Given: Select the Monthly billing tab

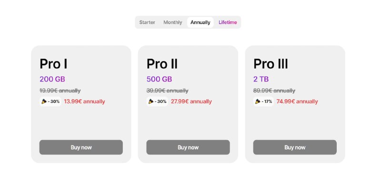Looking at the screenshot, I should (x=173, y=22).
